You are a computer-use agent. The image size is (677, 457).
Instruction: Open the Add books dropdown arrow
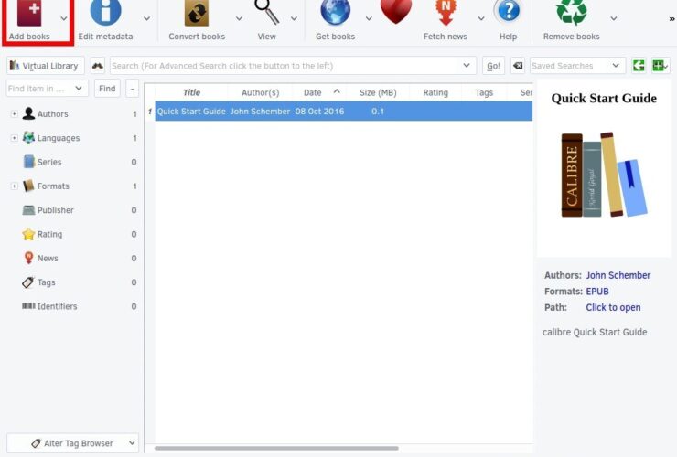click(64, 18)
